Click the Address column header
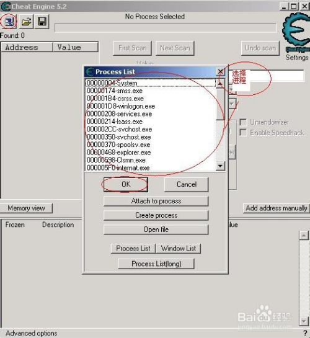The image size is (310, 338). [27, 47]
